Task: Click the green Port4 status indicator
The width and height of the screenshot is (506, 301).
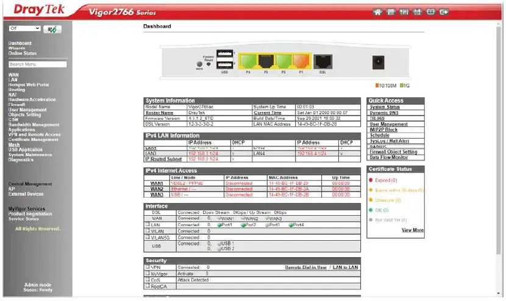Action: coord(291,225)
